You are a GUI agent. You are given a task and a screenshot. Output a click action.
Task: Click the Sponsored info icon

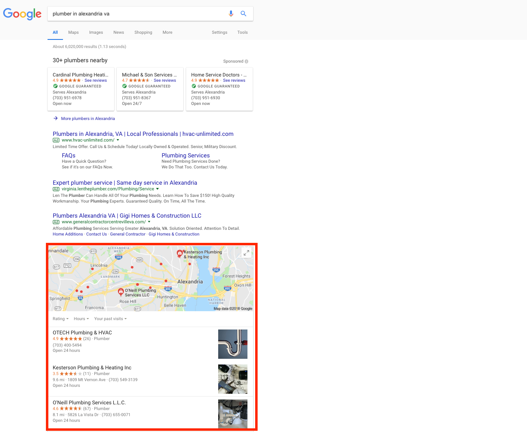(x=246, y=61)
